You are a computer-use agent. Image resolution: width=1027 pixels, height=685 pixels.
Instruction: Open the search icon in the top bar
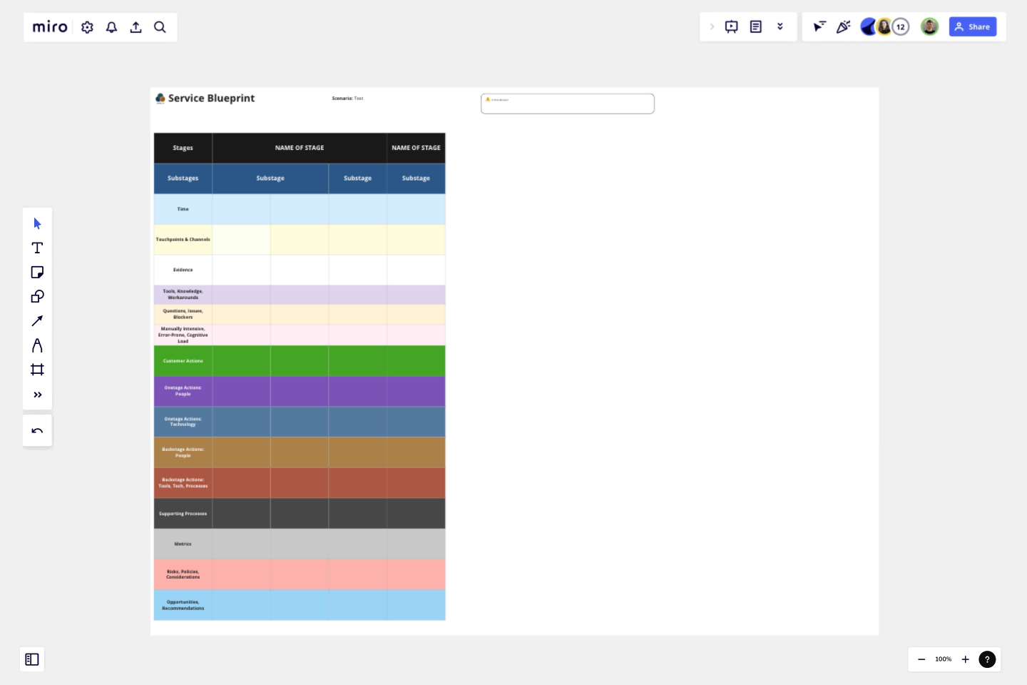[x=160, y=27]
